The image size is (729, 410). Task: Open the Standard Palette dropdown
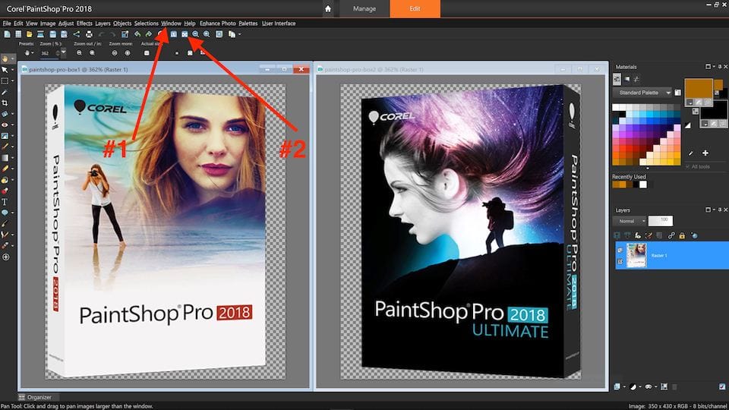[x=643, y=93]
